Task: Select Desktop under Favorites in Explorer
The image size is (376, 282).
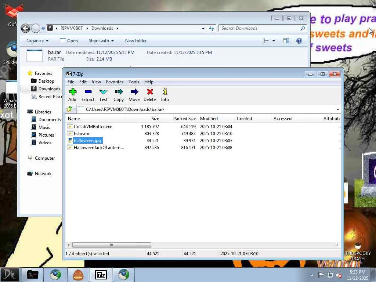Action: (x=46, y=81)
